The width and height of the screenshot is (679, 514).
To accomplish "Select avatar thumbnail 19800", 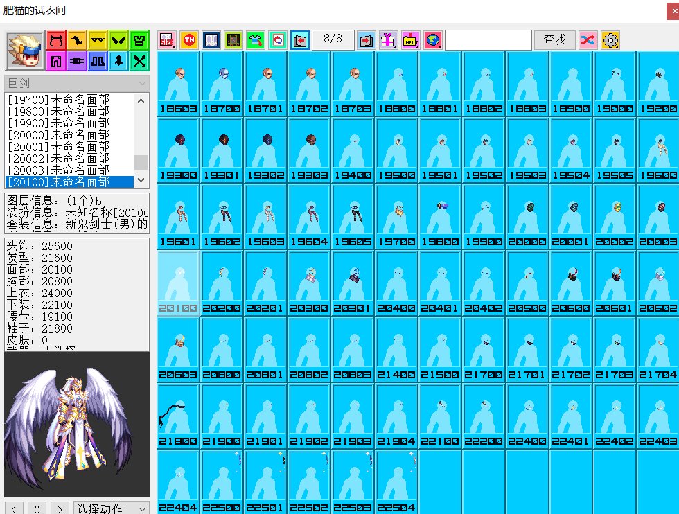I will pos(441,216).
